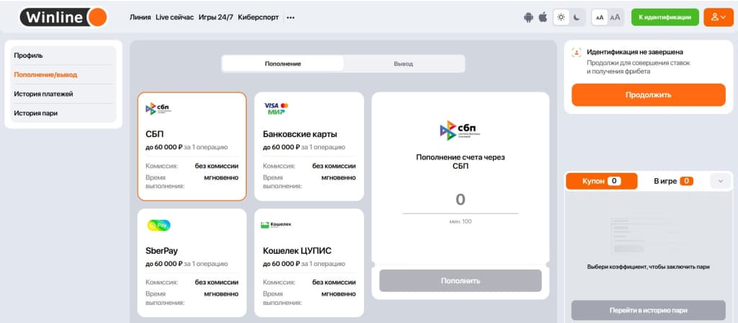Click the large СБП logo in deposit form
Viewport: 738px width, 323px height.
pos(461,130)
